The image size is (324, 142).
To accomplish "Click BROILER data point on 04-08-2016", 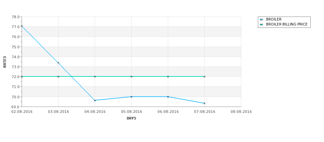I will (x=95, y=100).
